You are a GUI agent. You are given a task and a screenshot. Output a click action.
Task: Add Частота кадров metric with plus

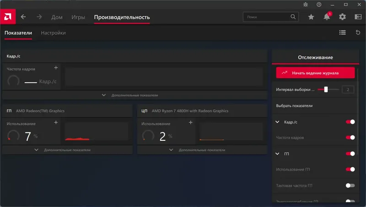click(x=56, y=68)
